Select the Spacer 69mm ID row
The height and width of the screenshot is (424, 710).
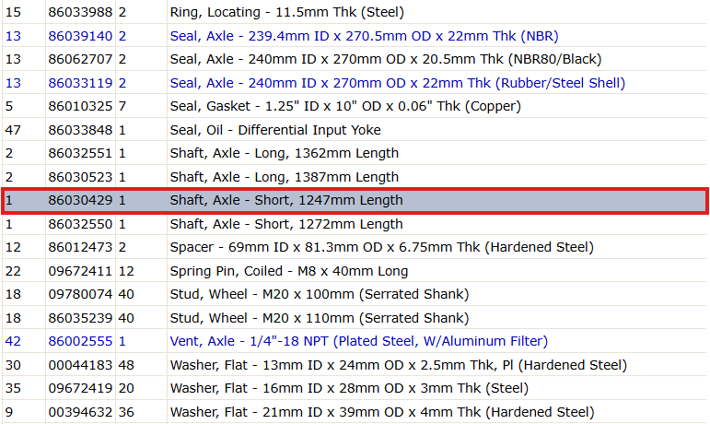[355, 247]
